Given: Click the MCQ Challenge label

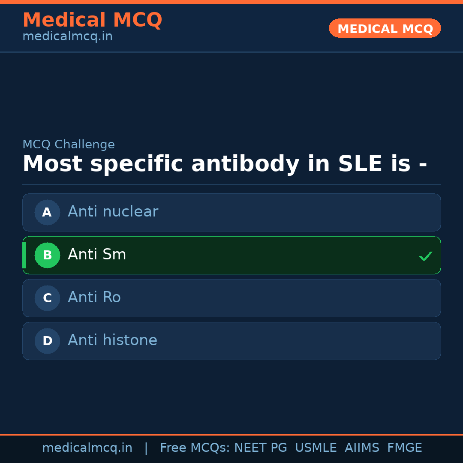Looking at the screenshot, I should tap(69, 145).
